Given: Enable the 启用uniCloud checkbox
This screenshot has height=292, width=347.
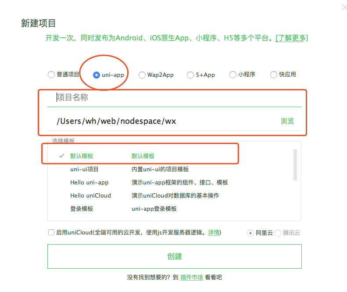Looking at the screenshot, I should pyautogui.click(x=51, y=232).
